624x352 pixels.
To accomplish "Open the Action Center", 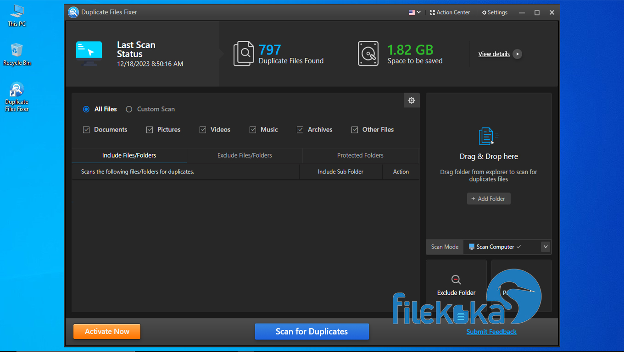I will pyautogui.click(x=450, y=12).
